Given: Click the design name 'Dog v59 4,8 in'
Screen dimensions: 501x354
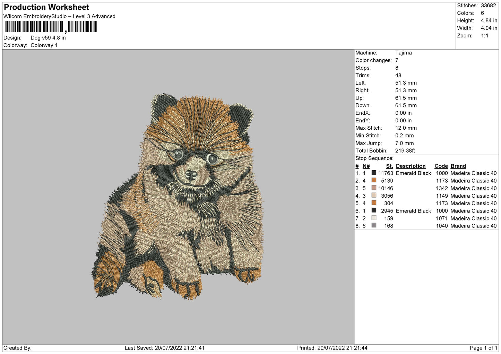Looking at the screenshot, I should (48, 38).
